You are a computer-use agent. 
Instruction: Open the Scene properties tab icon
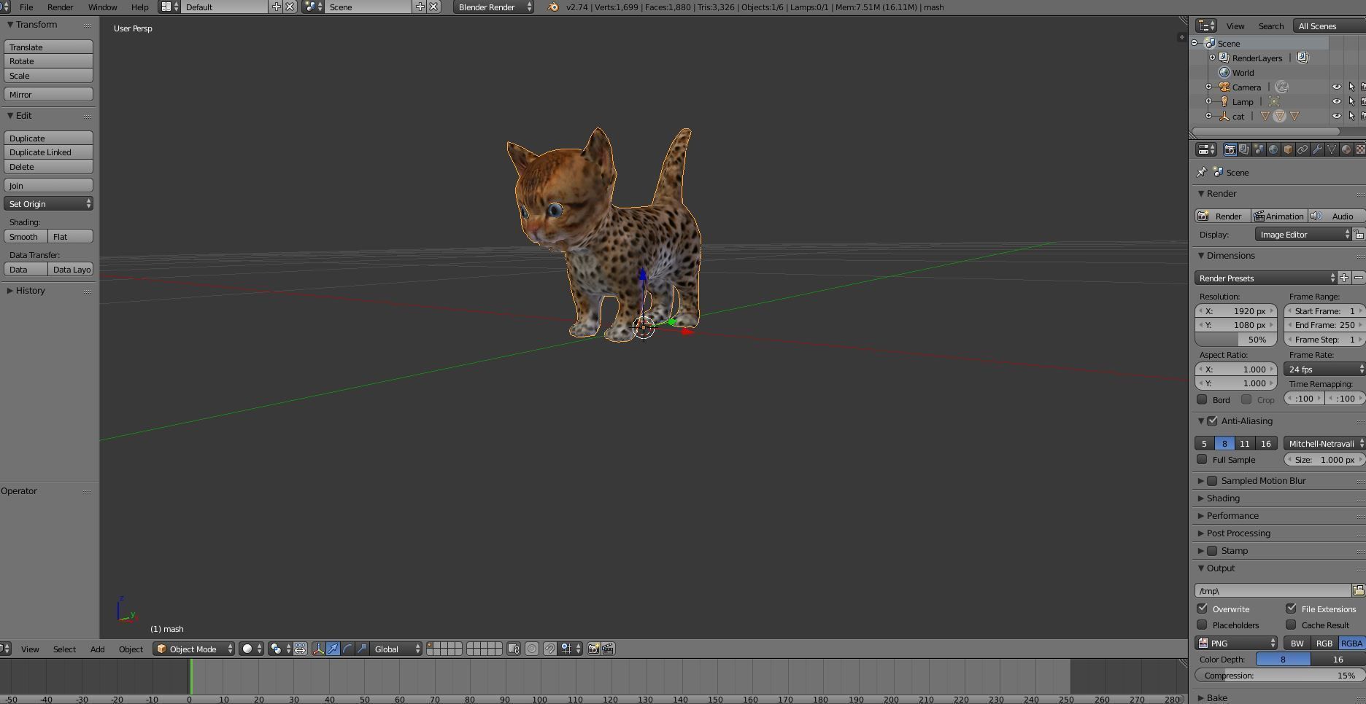[x=1259, y=149]
